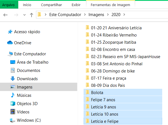Click Este Computador in address bar
168x125 pixels.
(65, 15)
